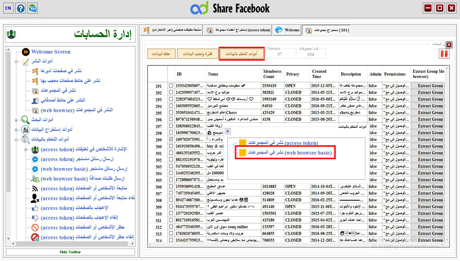Click the unblock people icon

coord(35,237)
